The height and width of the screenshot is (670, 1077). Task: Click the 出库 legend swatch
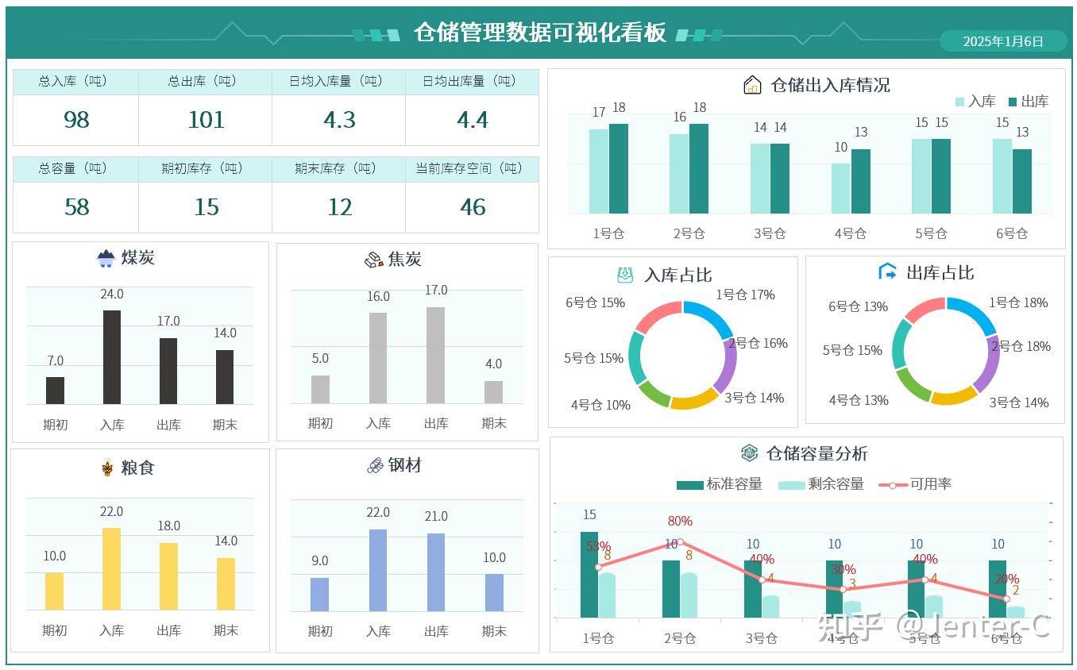1013,102
